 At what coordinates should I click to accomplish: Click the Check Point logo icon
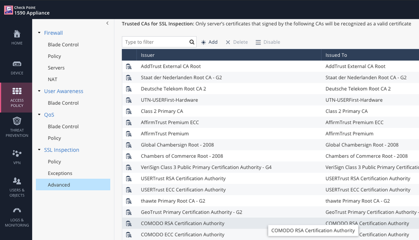point(8,10)
